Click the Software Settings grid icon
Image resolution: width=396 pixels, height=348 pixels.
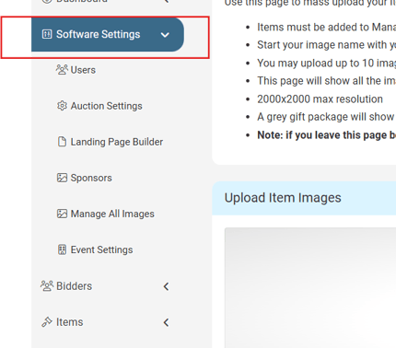(x=47, y=34)
